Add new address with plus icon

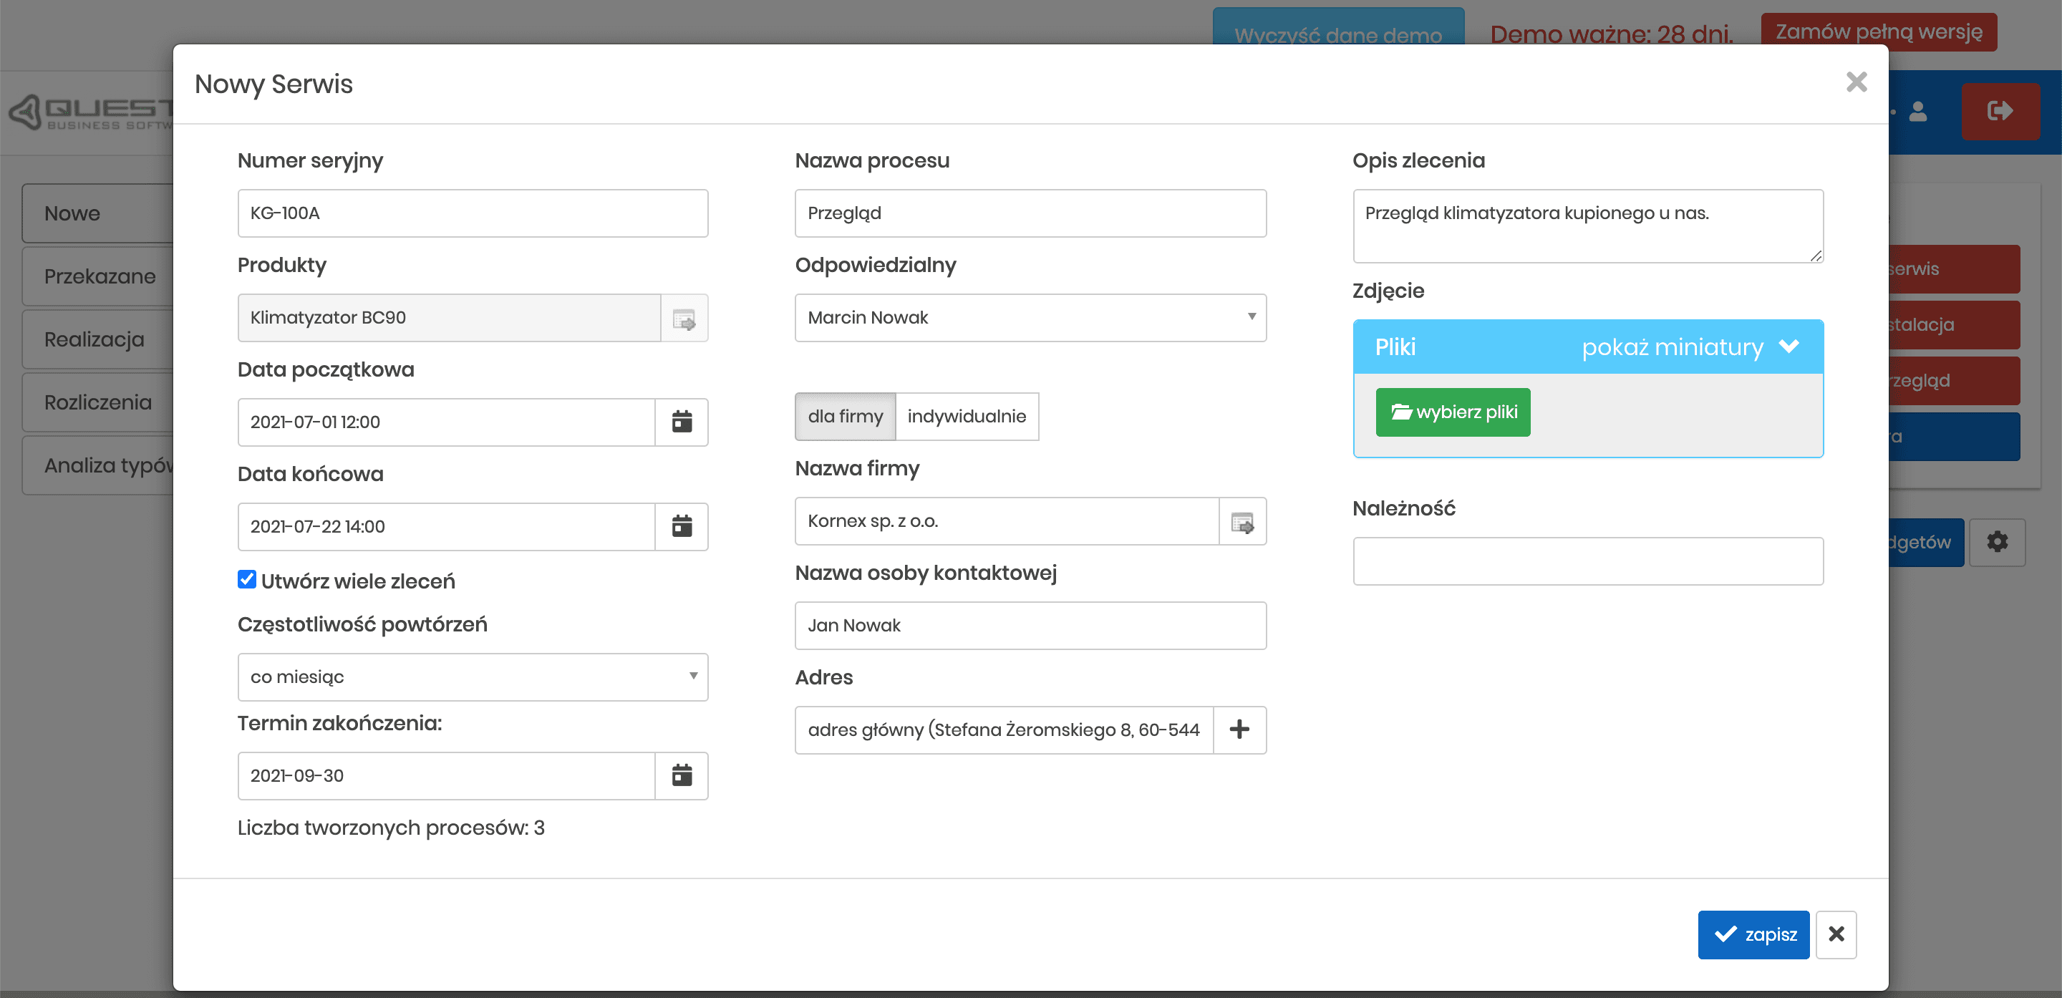[x=1239, y=730]
